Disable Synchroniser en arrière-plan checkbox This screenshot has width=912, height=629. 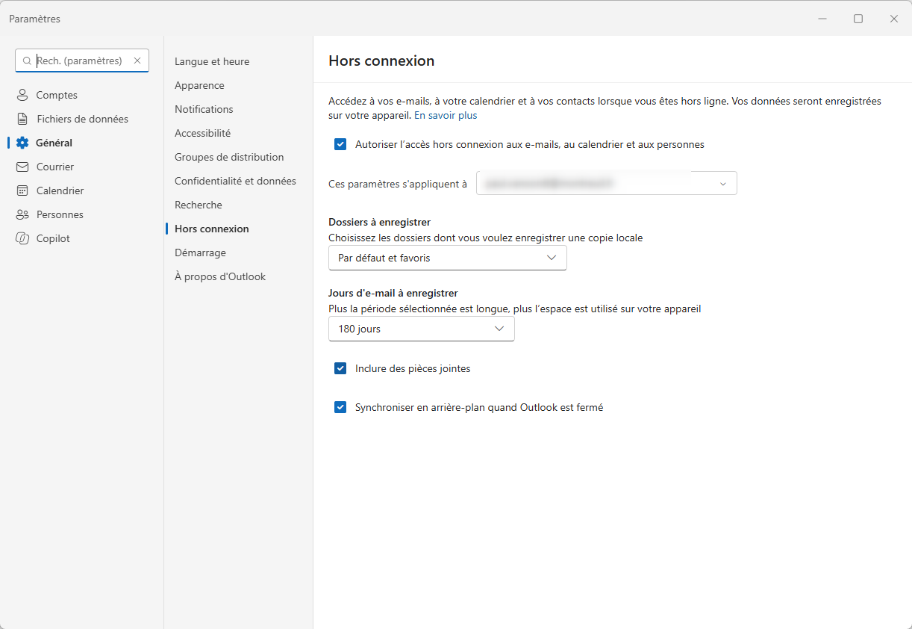click(x=340, y=407)
